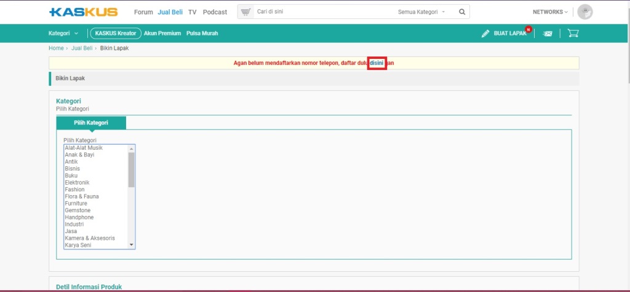This screenshot has height=292, width=630.
Task: Select the Gemstone category
Action: tap(96, 210)
